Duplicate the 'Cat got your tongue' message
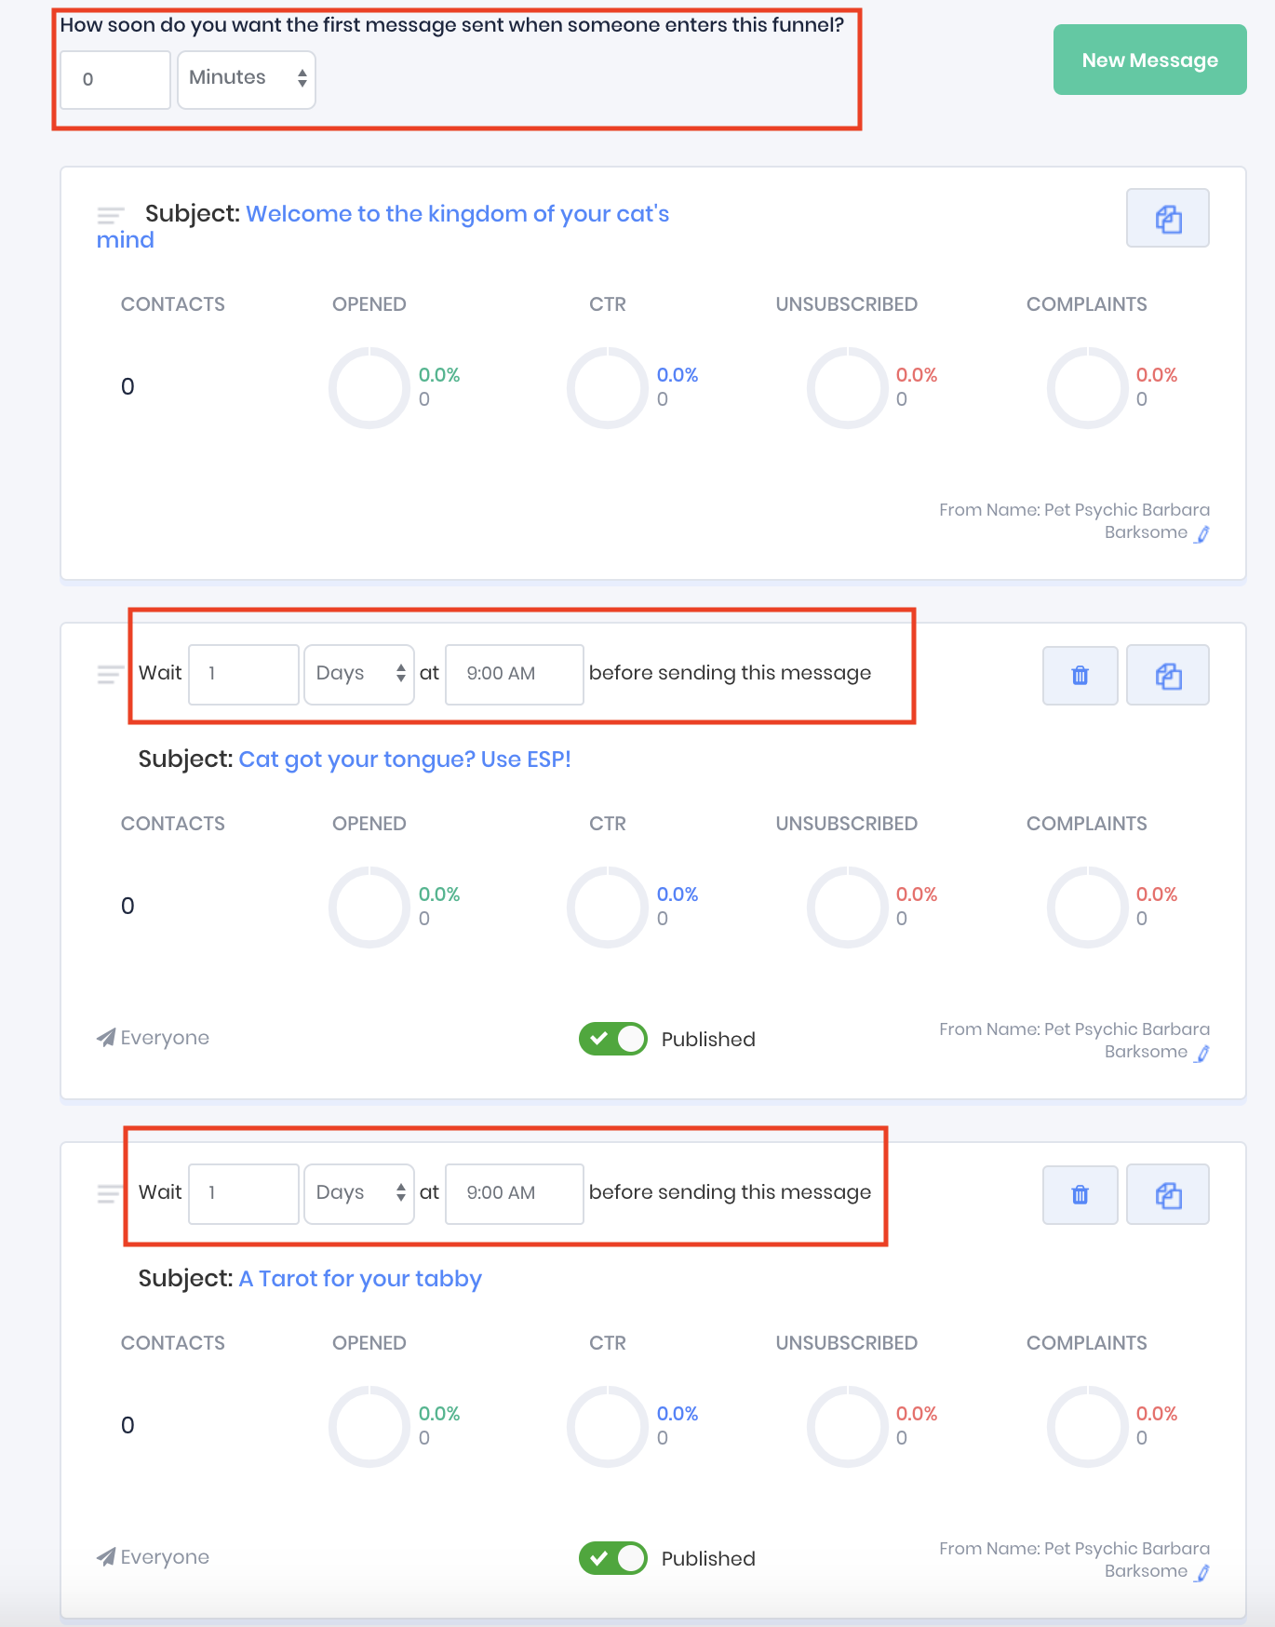1275x1627 pixels. (1167, 675)
